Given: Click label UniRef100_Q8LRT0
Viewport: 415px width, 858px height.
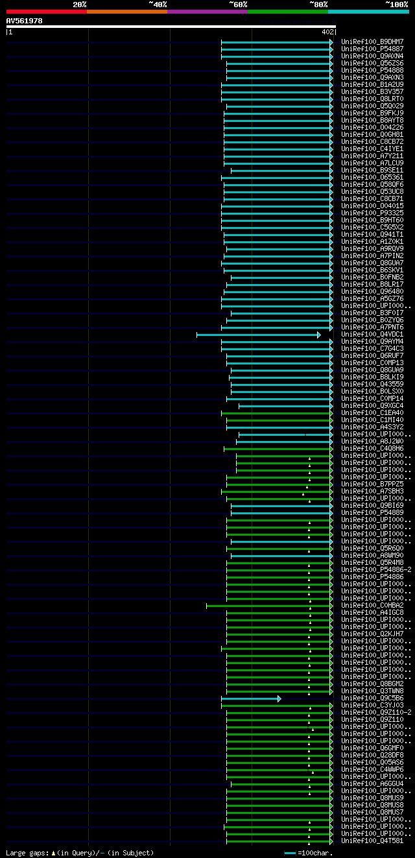Looking at the screenshot, I should click(x=372, y=99).
